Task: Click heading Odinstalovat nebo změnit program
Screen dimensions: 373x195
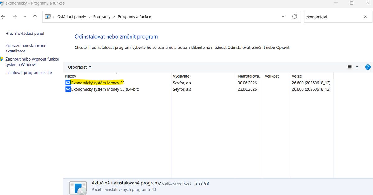Action: pos(116,37)
